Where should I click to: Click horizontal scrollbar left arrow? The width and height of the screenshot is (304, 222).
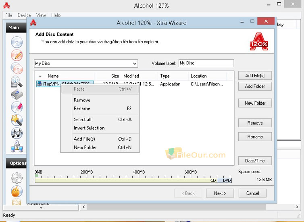84,207
